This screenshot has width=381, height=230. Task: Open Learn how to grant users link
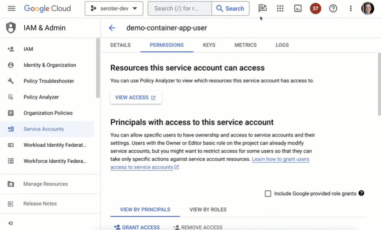(x=280, y=159)
